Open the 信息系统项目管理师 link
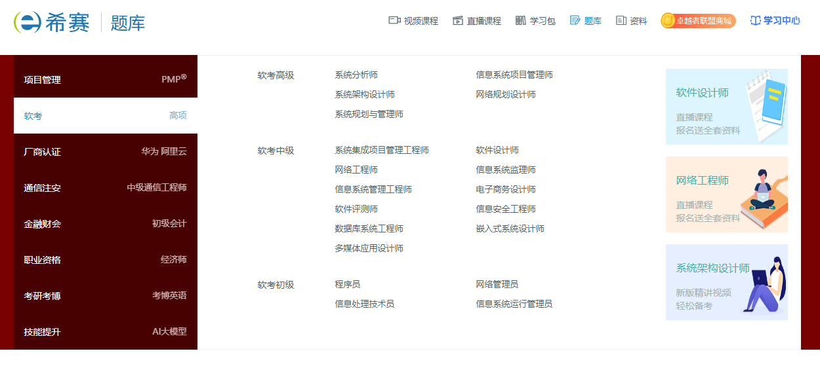 tap(514, 75)
